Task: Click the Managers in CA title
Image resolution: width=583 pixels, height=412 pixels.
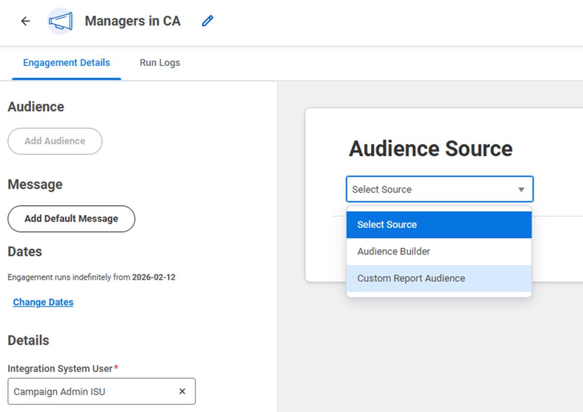Action: [x=132, y=21]
